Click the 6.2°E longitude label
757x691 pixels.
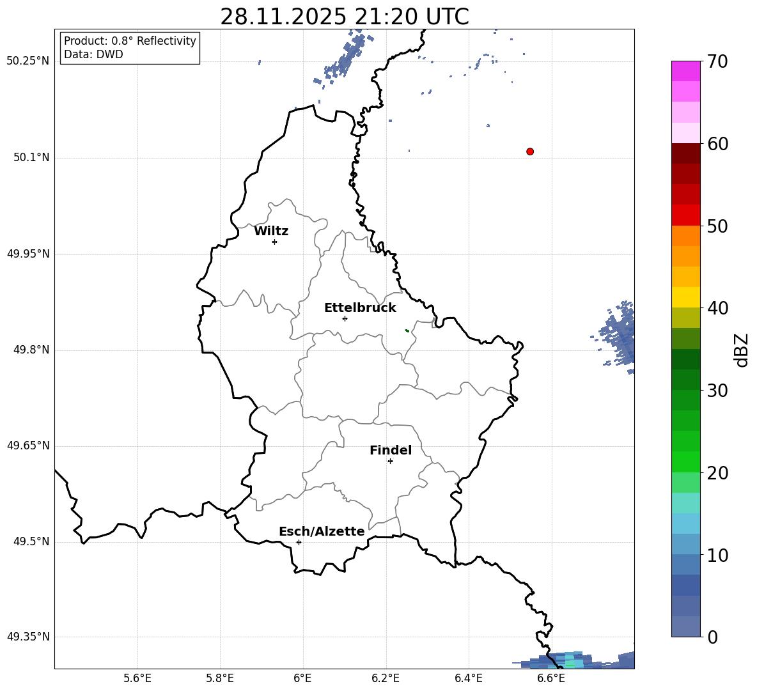386,678
